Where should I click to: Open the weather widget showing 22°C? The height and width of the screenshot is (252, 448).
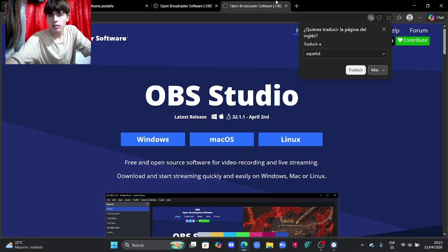[x=24, y=245]
